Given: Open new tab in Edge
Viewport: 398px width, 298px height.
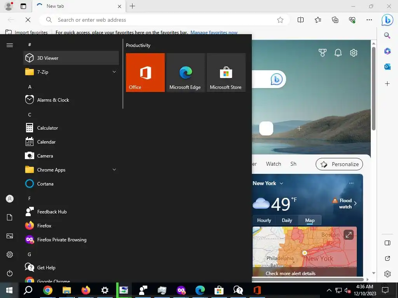Looking at the screenshot, I should click(132, 6).
